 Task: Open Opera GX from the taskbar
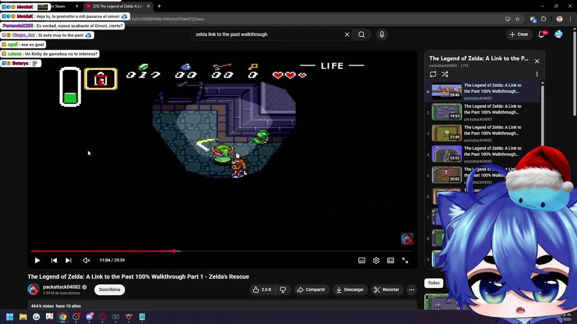coord(102,317)
